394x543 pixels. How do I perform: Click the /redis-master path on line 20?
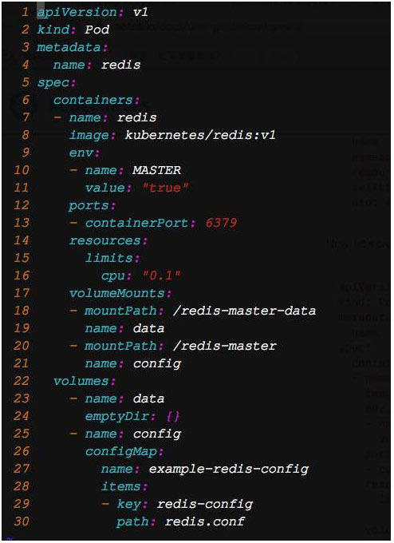tap(225, 346)
